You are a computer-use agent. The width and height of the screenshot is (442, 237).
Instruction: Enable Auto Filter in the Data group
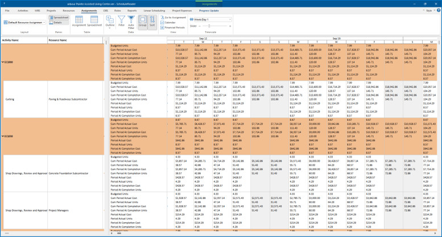pyautogui.click(x=131, y=22)
